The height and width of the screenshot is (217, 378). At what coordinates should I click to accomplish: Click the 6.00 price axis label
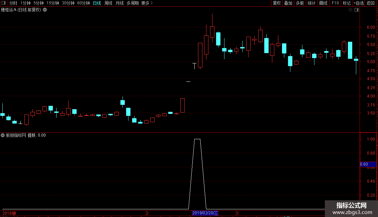tap(371, 27)
